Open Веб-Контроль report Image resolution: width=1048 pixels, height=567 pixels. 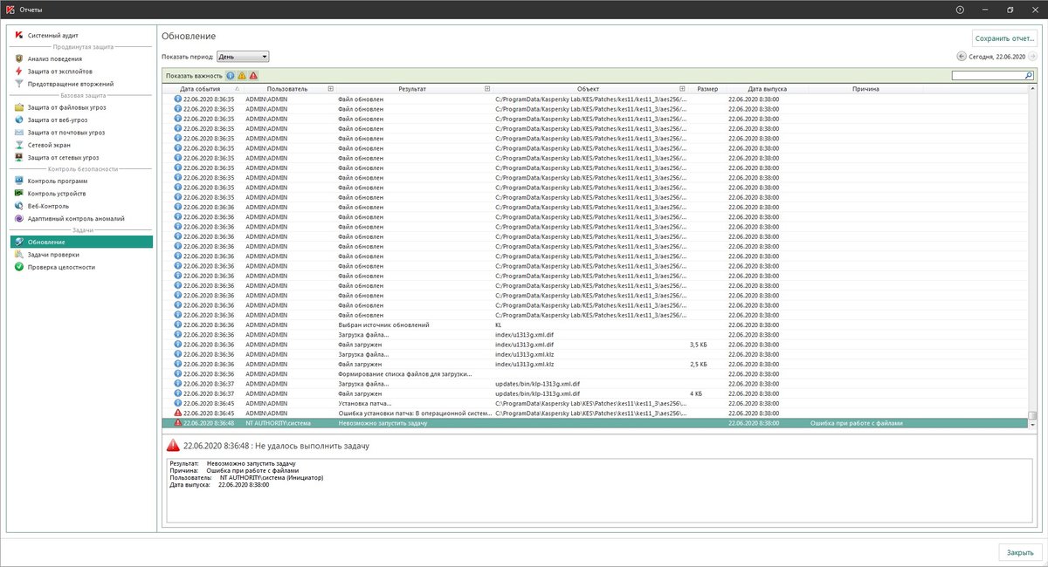click(x=49, y=206)
